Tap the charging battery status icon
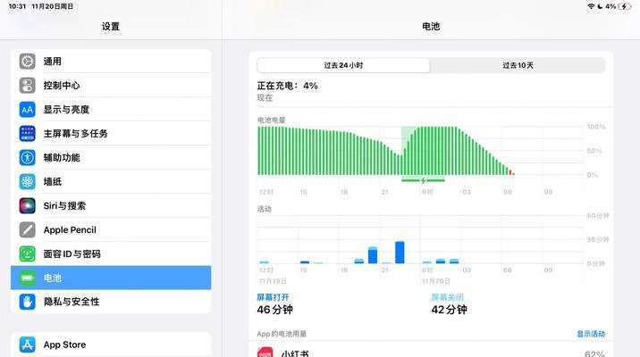The image size is (640, 357). (625, 6)
